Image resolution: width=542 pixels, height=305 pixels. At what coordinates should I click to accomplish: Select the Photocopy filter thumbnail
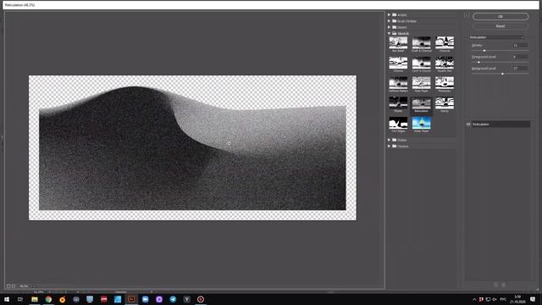click(444, 84)
